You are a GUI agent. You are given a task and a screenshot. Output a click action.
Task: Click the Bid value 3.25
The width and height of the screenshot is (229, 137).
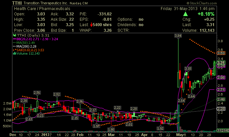(70, 25)
